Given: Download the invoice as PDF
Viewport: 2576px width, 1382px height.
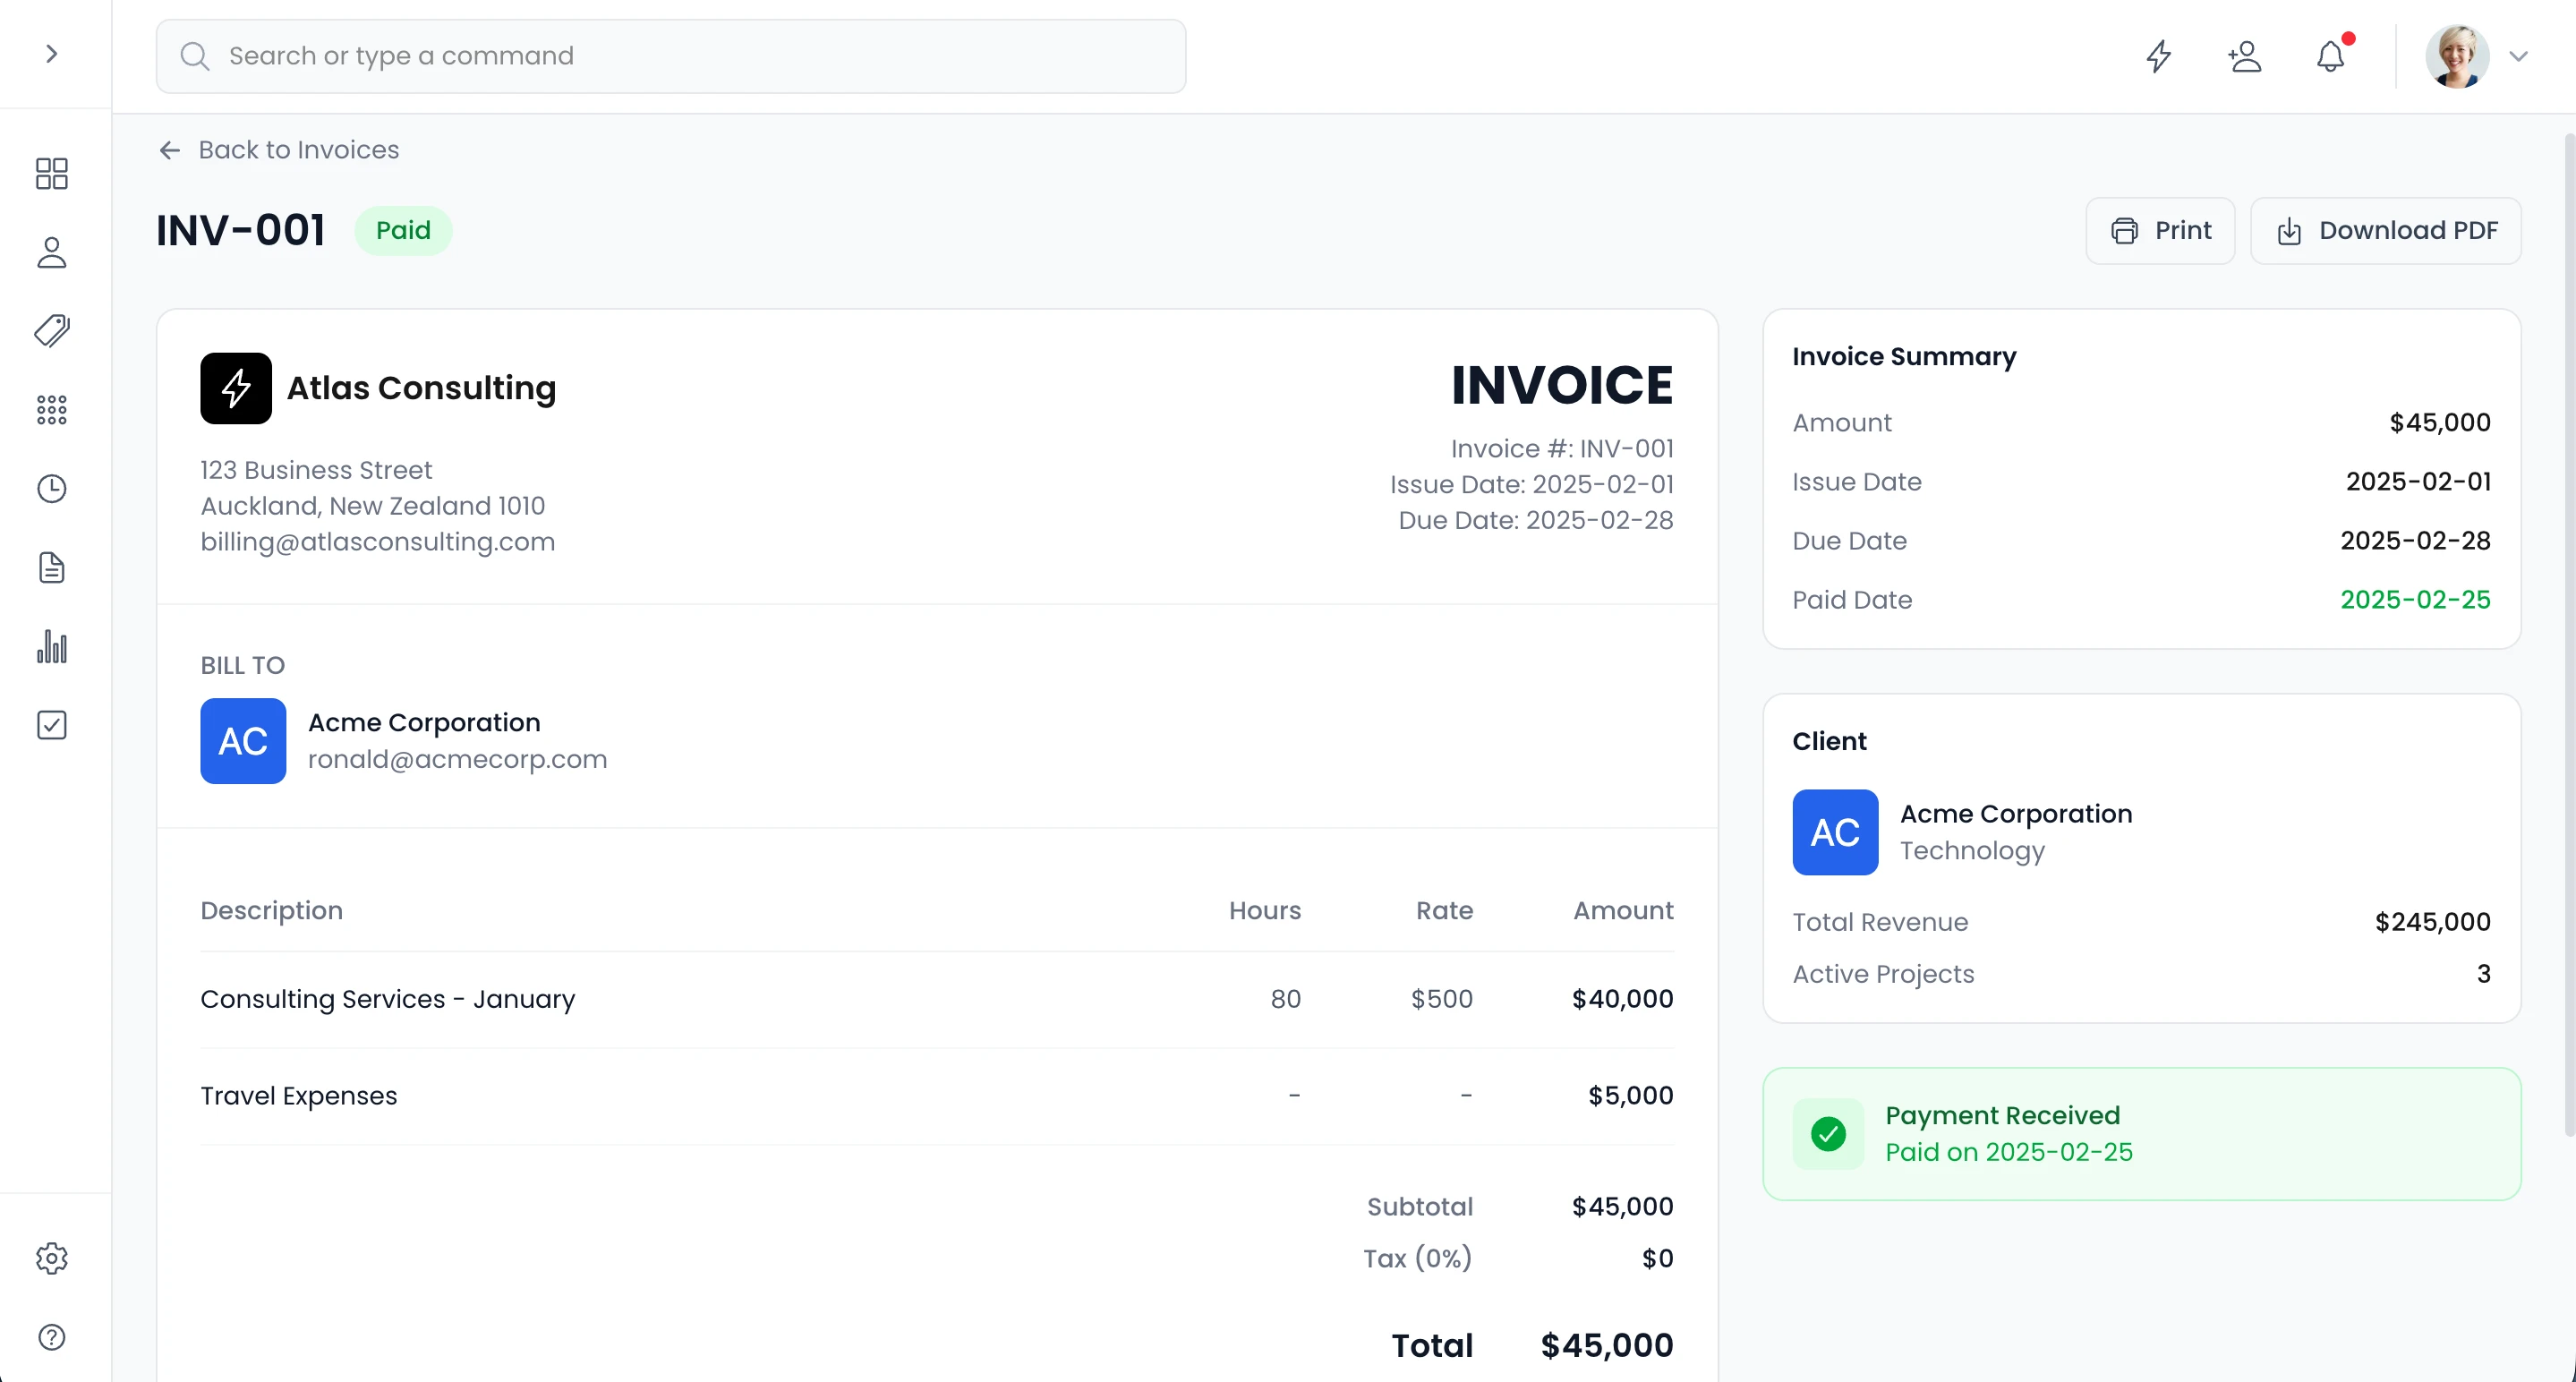Looking at the screenshot, I should point(2386,230).
